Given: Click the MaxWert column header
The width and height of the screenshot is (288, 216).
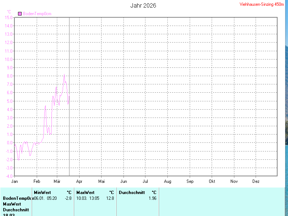Looking at the screenshot, I should click(x=85, y=193).
